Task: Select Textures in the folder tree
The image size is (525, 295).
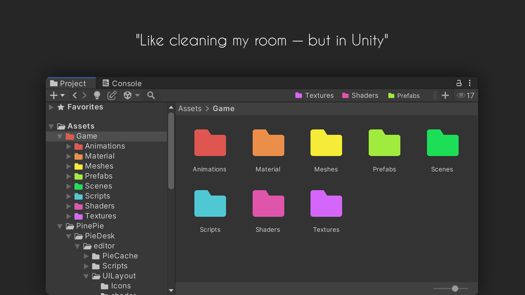Action: point(106,216)
